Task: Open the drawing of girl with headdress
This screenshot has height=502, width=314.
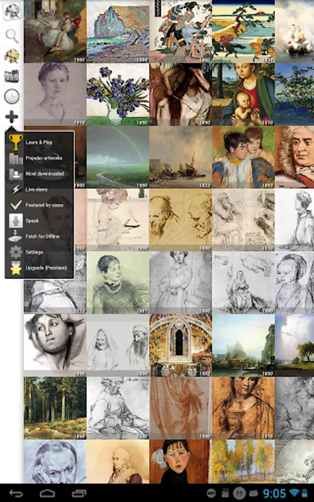Action: 294,282
